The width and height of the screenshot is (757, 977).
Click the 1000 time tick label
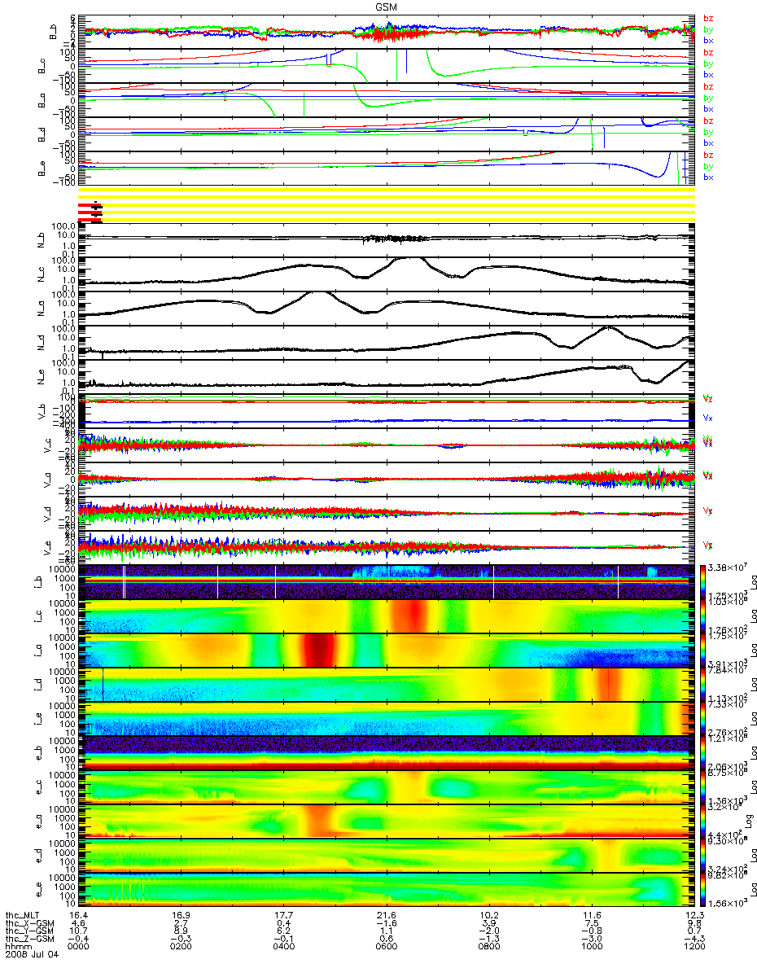591,947
